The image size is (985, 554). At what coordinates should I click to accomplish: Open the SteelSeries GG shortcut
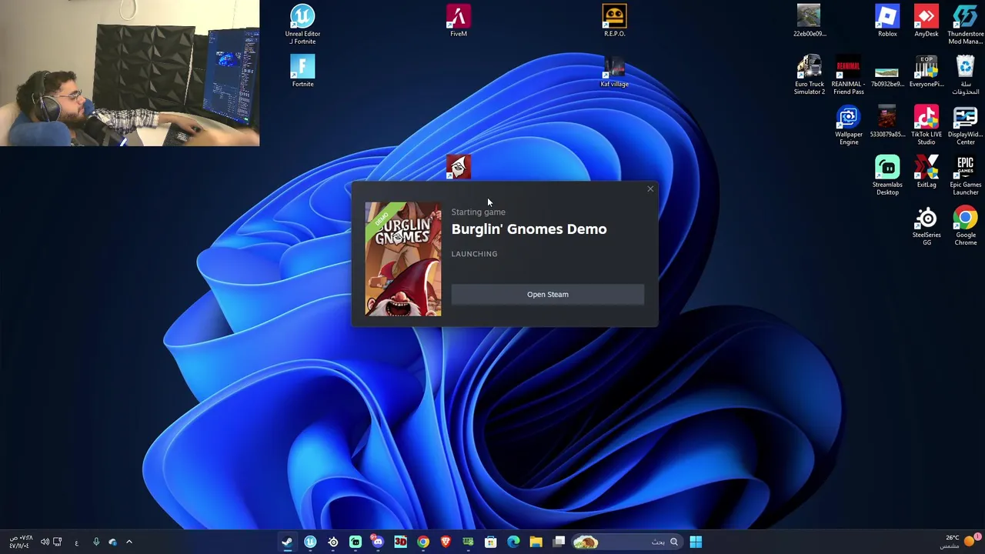pyautogui.click(x=926, y=226)
